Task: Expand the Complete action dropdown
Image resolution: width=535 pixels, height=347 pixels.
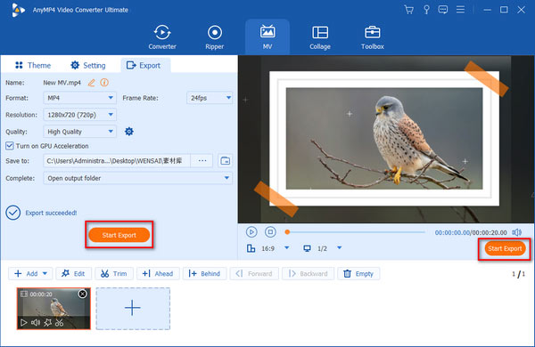Action: 138,178
